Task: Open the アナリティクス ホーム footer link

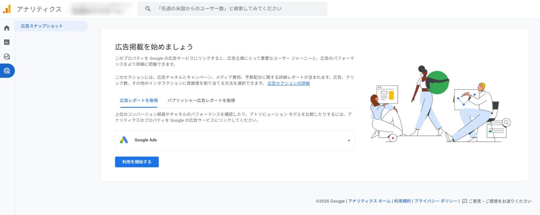Action: pyautogui.click(x=369, y=201)
